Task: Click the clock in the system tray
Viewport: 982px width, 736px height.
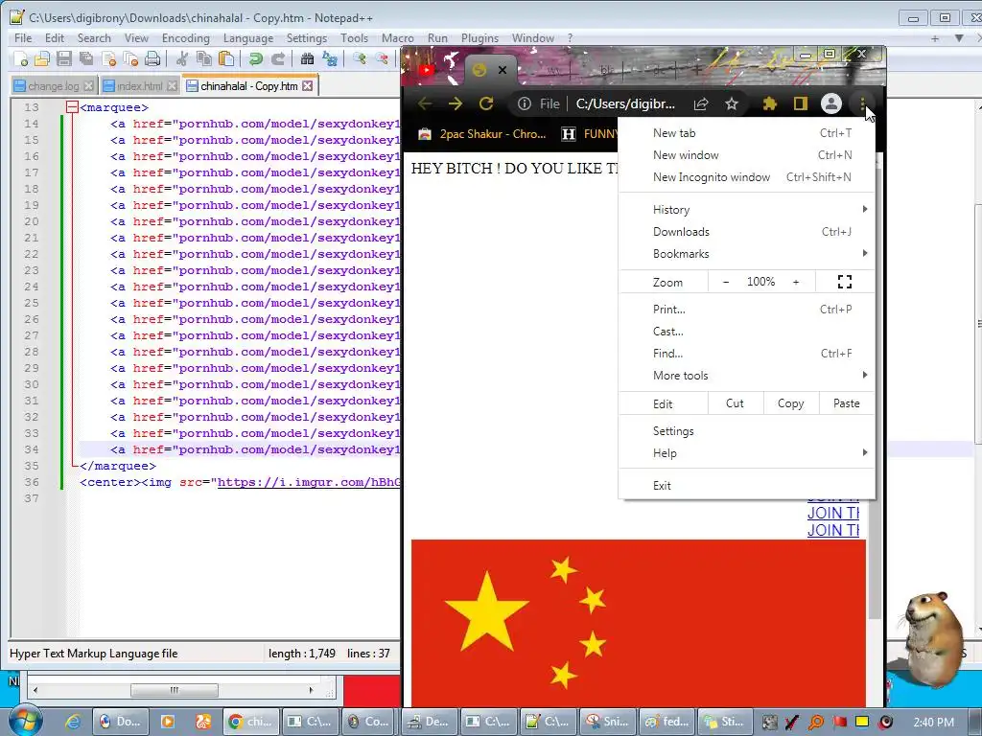Action: pos(934,723)
